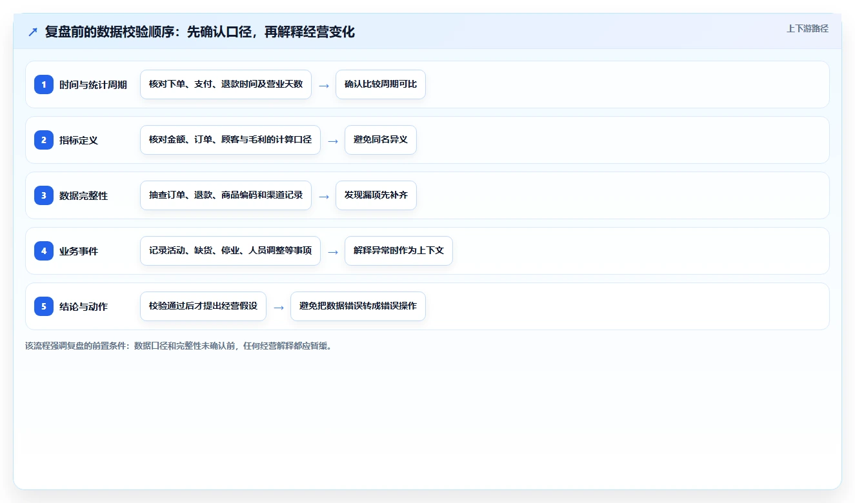This screenshot has width=855, height=503.
Task: Click the 确认比较周期可比 box
Action: point(381,84)
